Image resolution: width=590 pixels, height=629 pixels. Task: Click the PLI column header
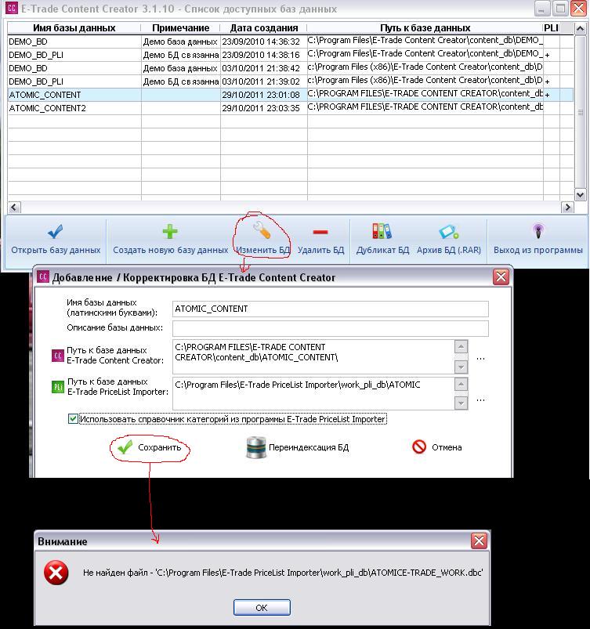(551, 28)
